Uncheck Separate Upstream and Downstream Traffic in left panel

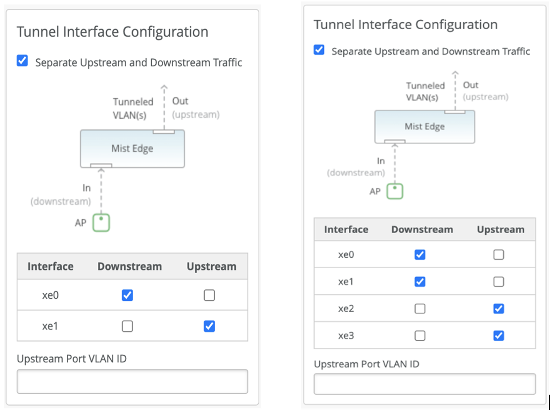[x=22, y=61]
